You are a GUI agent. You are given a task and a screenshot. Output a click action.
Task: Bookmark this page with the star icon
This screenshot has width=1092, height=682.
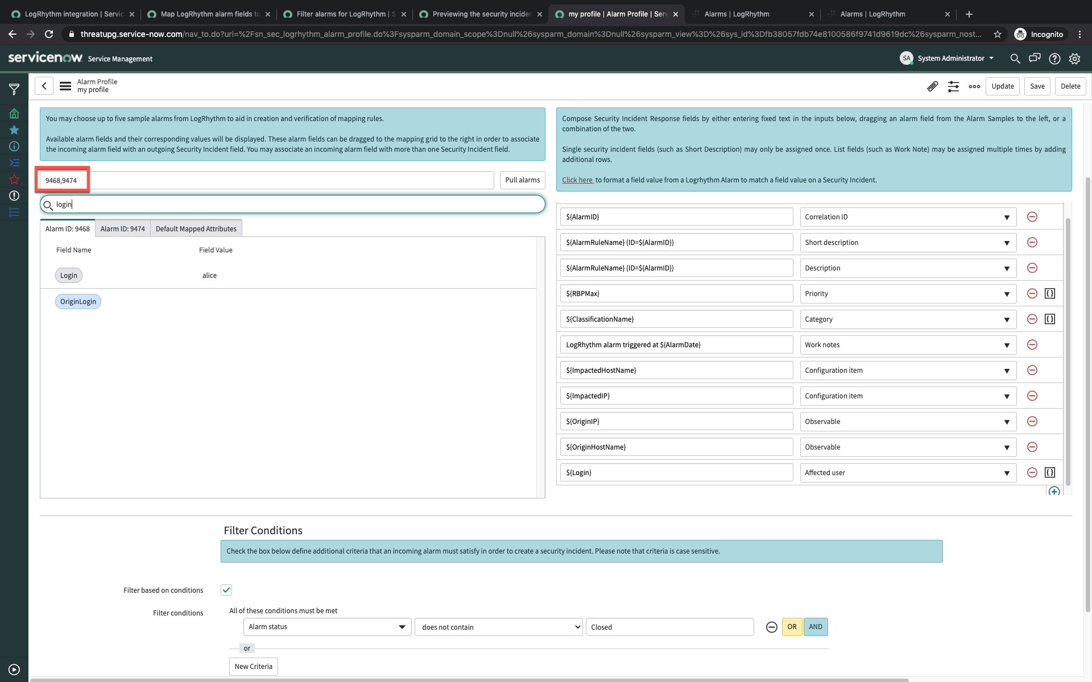click(998, 35)
